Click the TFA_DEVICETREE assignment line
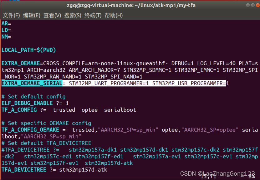This screenshot has width=260, height=180. [x=24, y=170]
